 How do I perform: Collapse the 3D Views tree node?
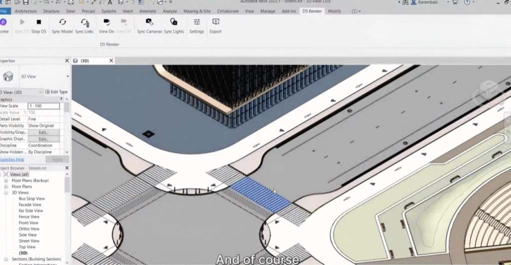point(6,192)
